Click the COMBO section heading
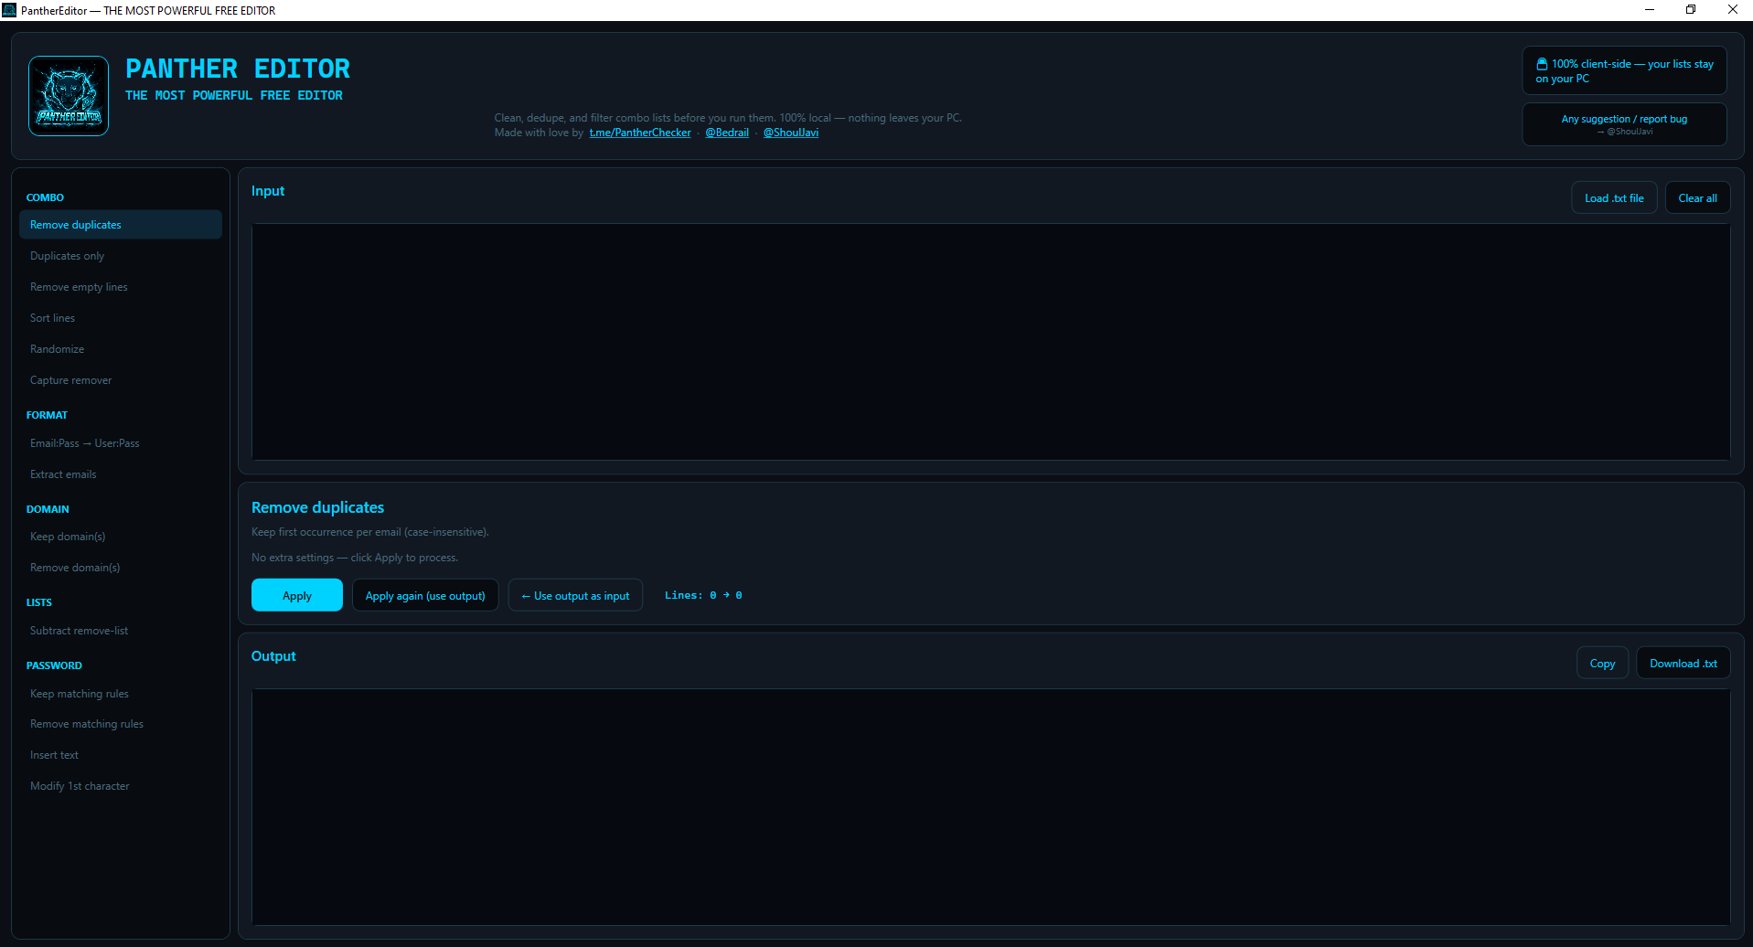 45,197
